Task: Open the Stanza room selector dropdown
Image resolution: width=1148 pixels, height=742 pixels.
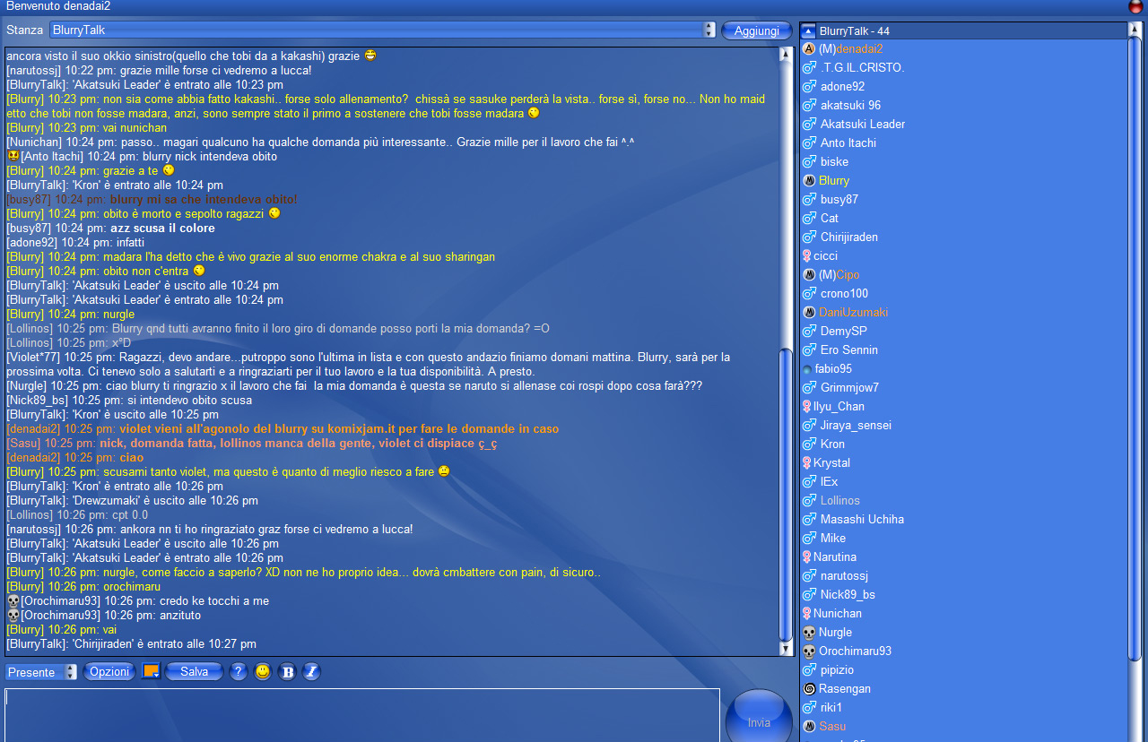Action: pos(709,30)
